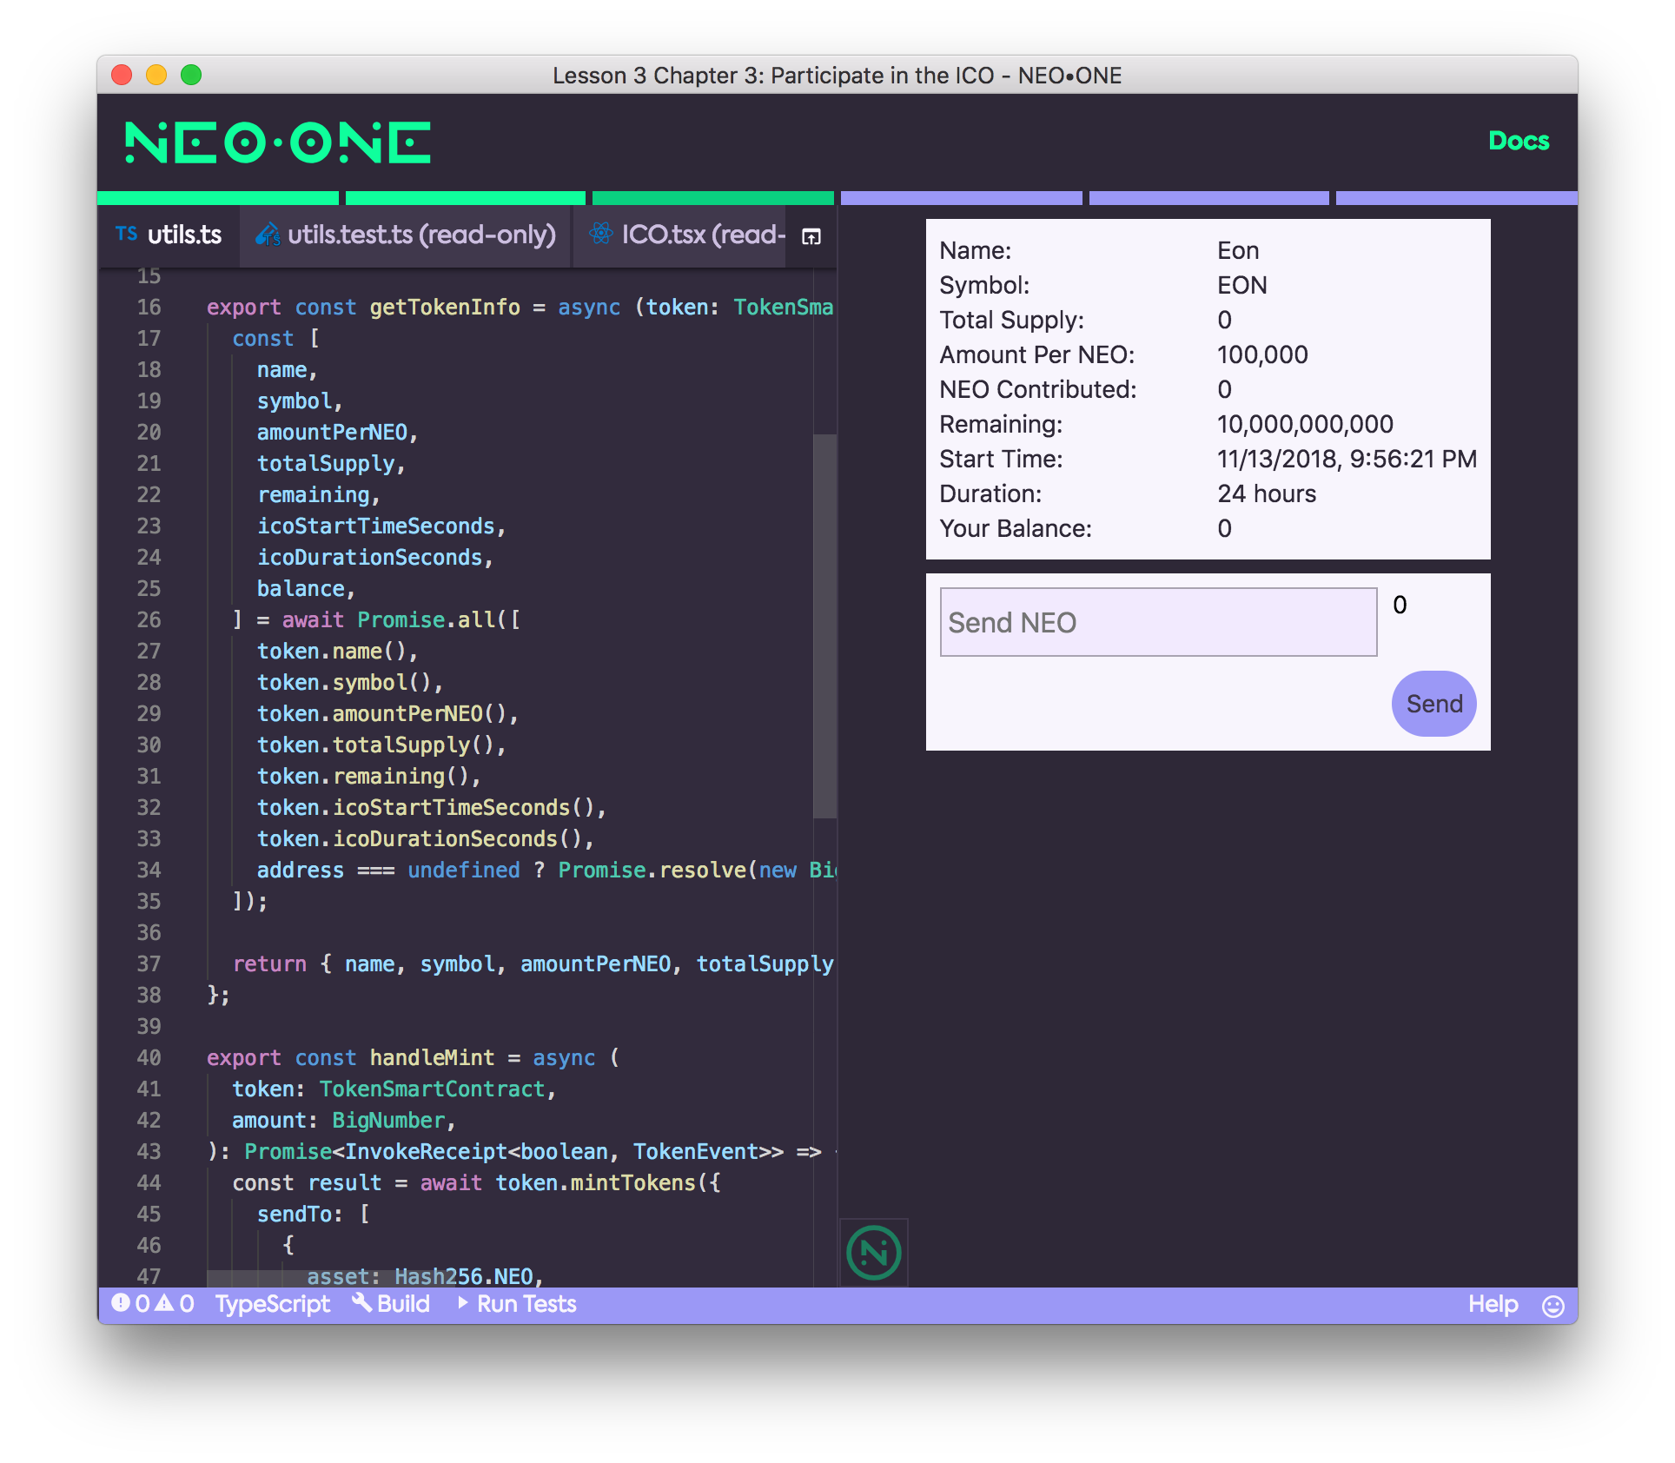Click the 'Your Balance:' label
This screenshot has width=1675, height=1463.
[x=1015, y=528]
